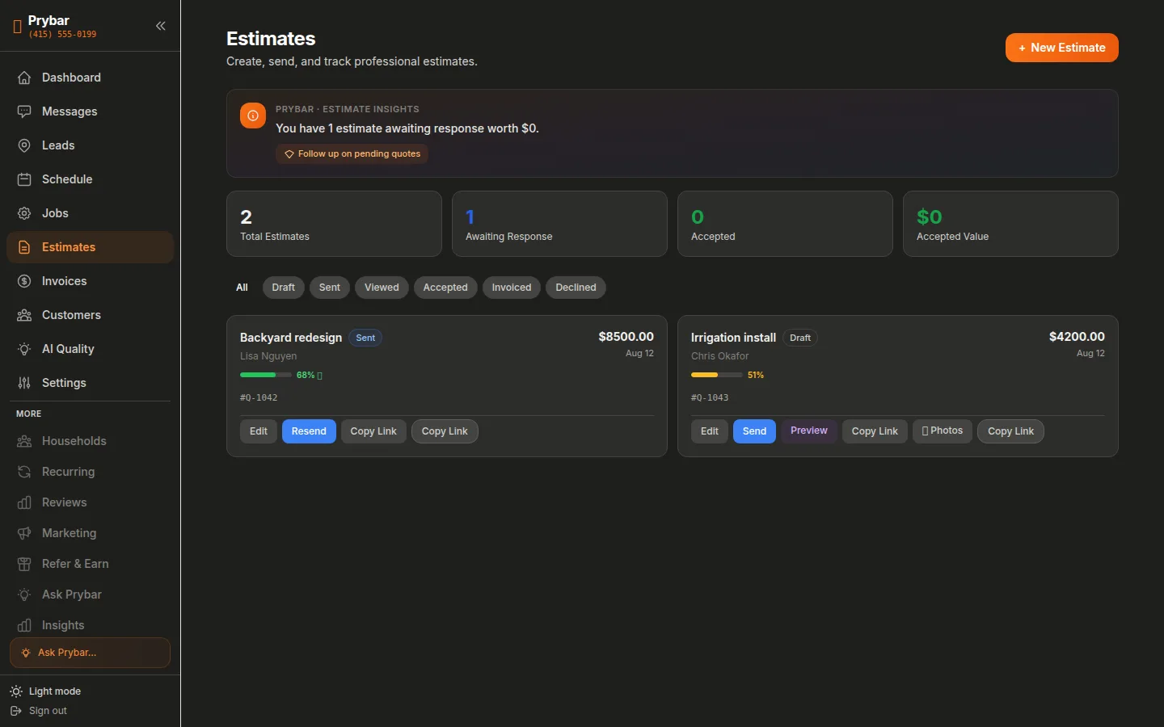Open Refer & Earn page

91,564
